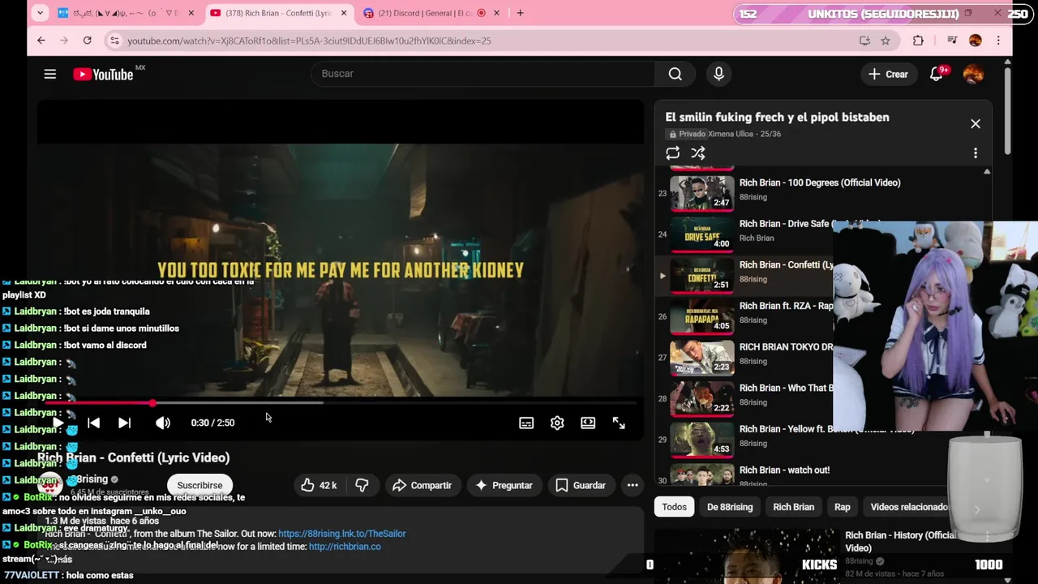Select the De 88rising filter chip
Viewport: 1038px width, 584px height.
coord(730,507)
